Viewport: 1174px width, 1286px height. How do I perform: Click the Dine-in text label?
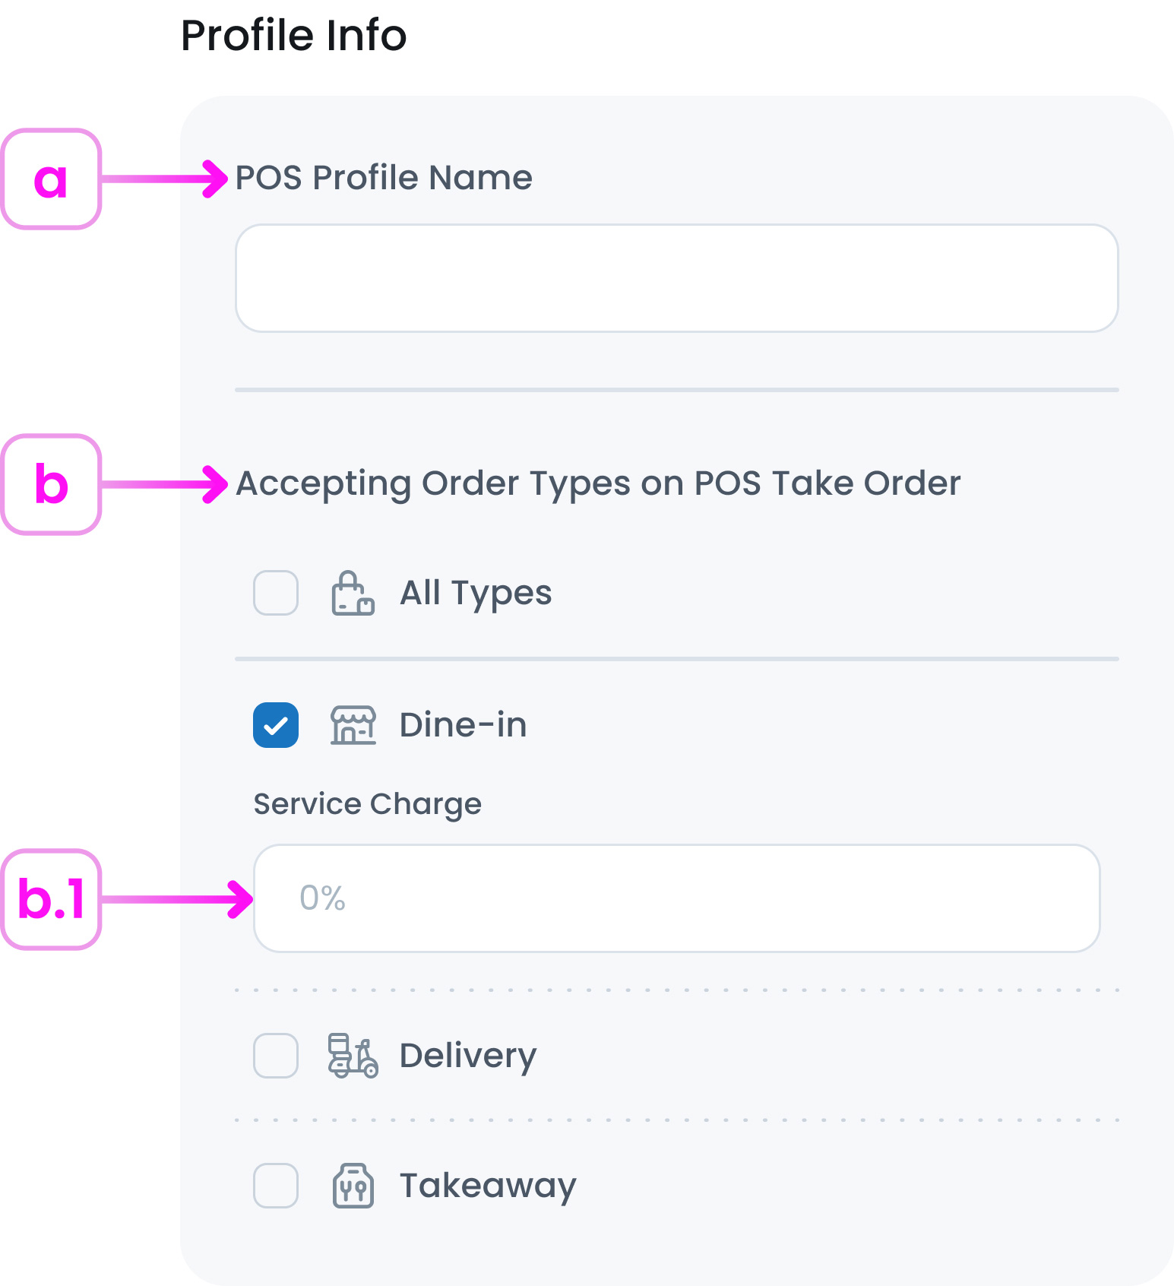(x=464, y=726)
